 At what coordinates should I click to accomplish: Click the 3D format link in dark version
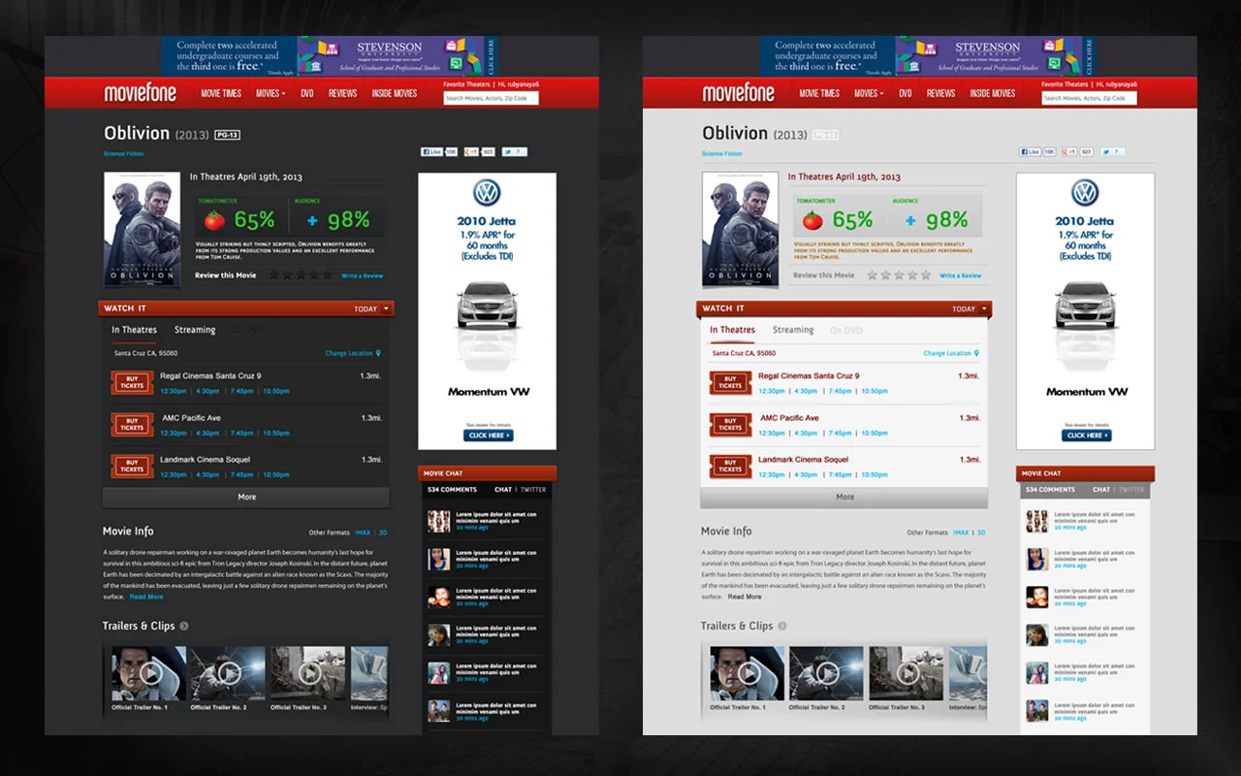click(383, 533)
